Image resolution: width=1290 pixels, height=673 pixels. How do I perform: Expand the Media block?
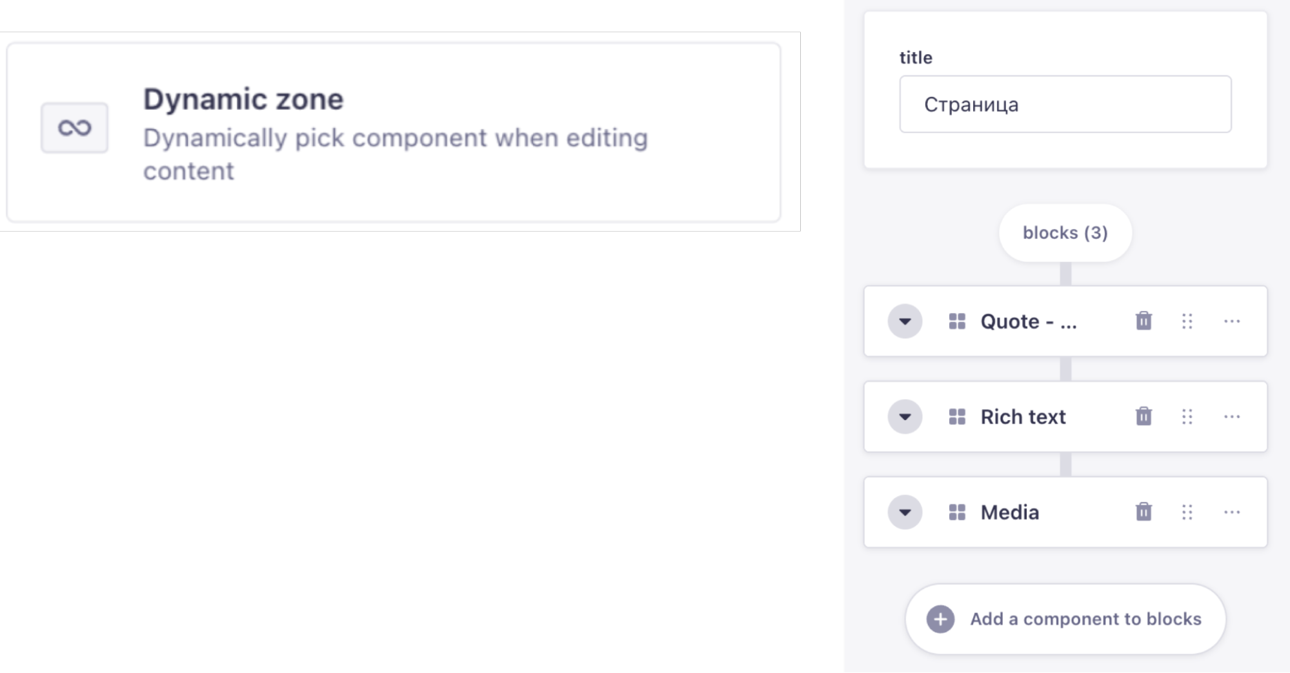905,512
